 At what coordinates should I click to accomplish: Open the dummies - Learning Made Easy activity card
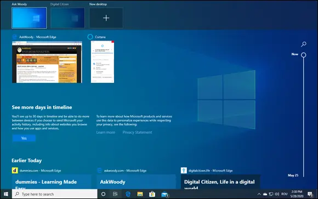point(52,182)
